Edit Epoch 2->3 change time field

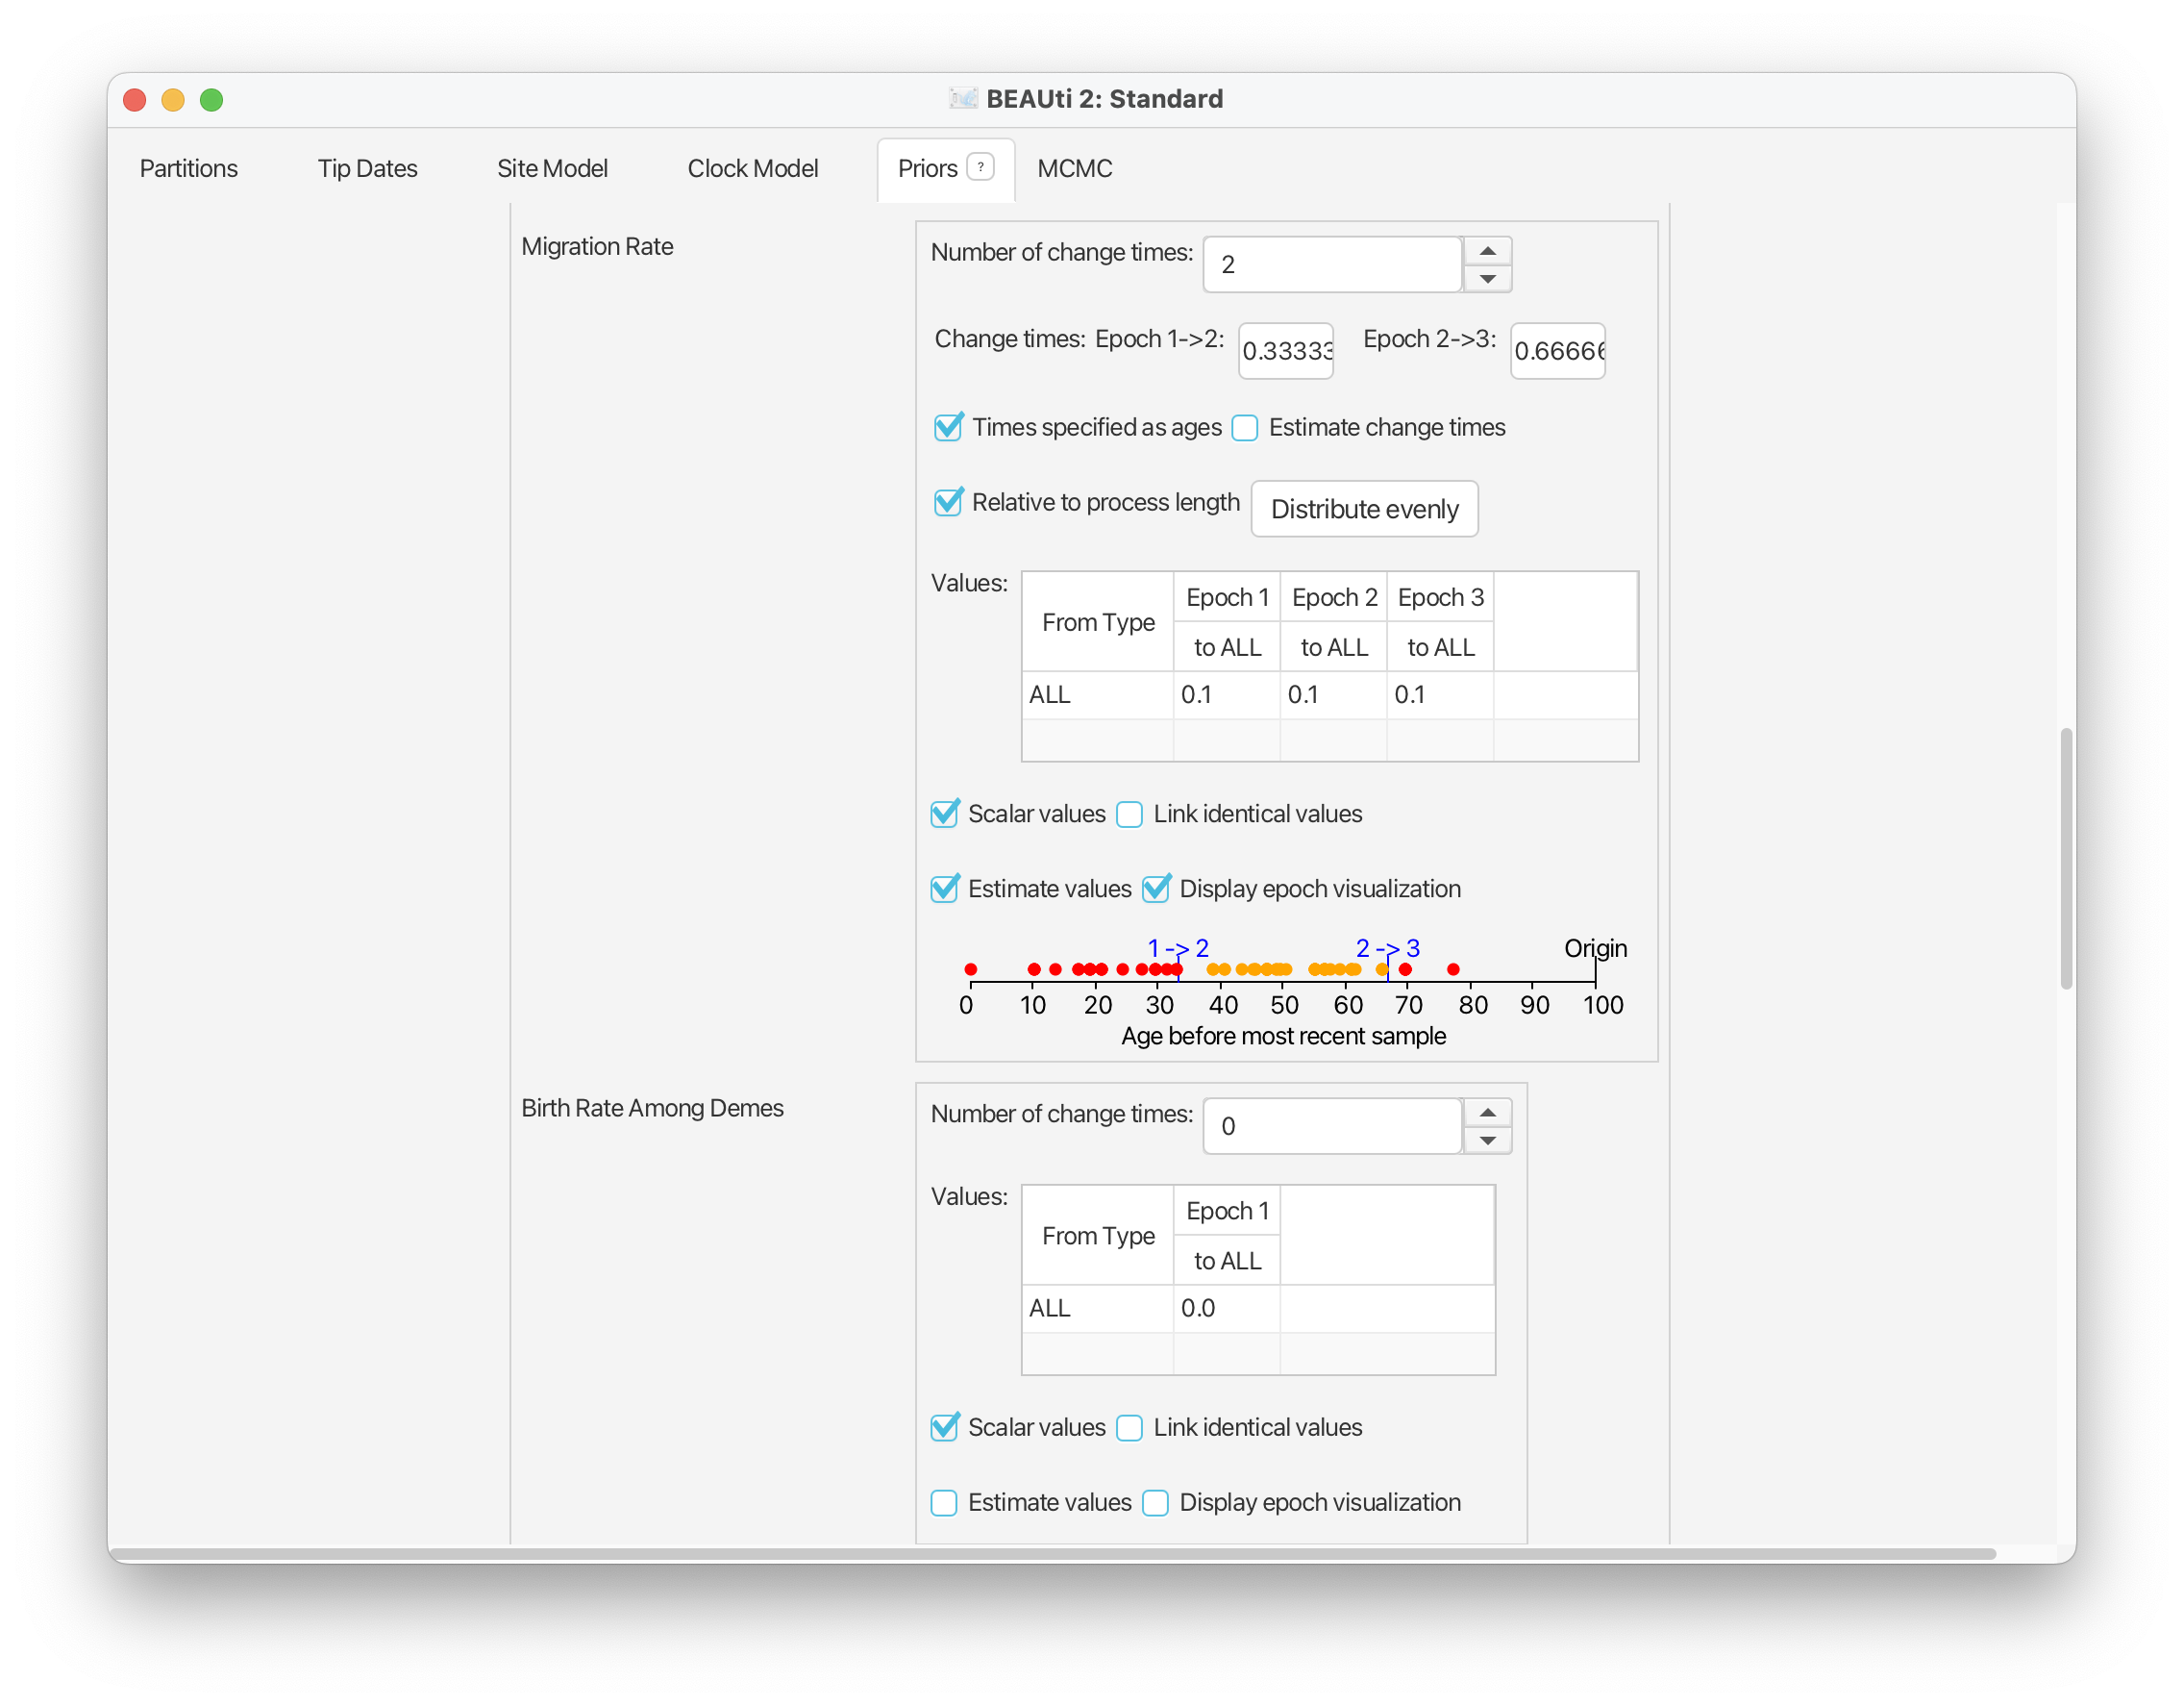[1557, 351]
